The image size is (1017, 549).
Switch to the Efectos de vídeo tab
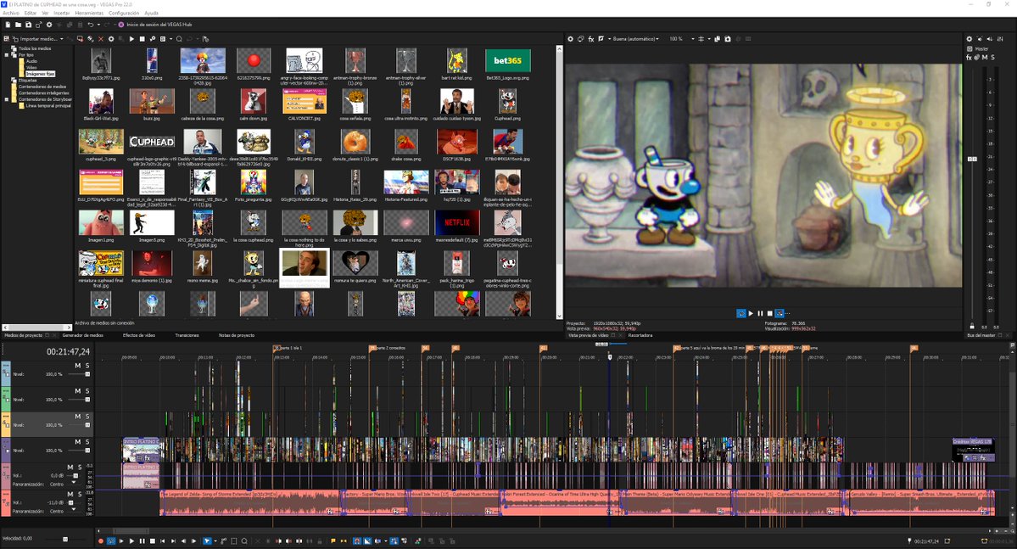(x=139, y=335)
